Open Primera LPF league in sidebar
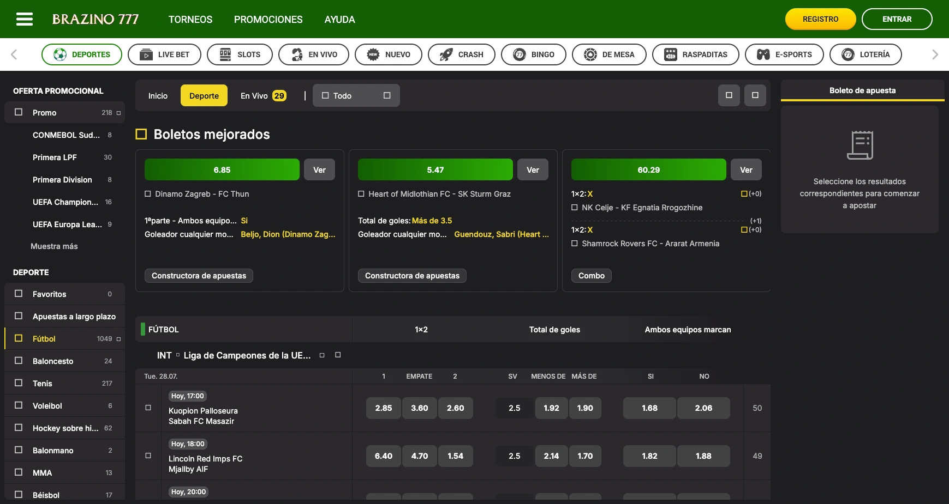The image size is (949, 504). click(65, 157)
